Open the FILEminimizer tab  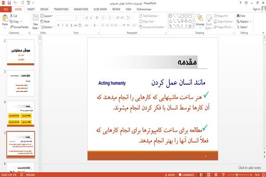point(144,9)
